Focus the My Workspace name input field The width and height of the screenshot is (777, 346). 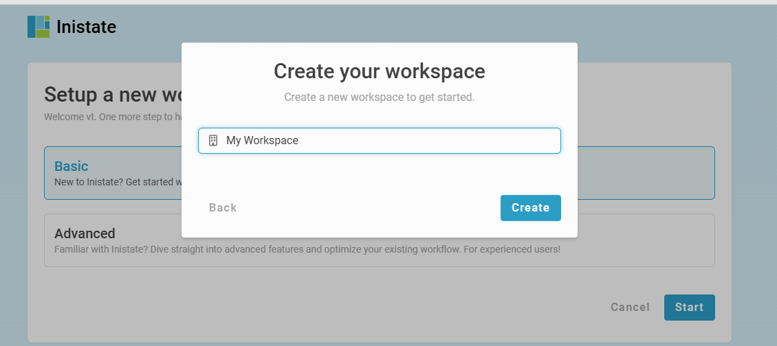385,141
